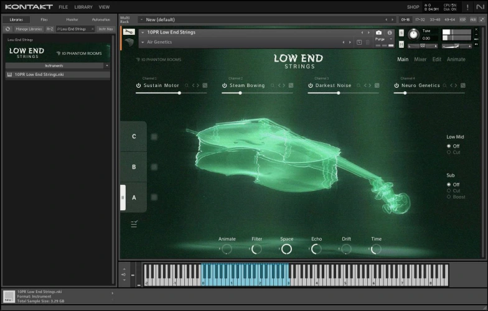Click the randomize dice icon next to Steam Bowing
Viewport: 488px width, 311px height.
click(x=291, y=85)
